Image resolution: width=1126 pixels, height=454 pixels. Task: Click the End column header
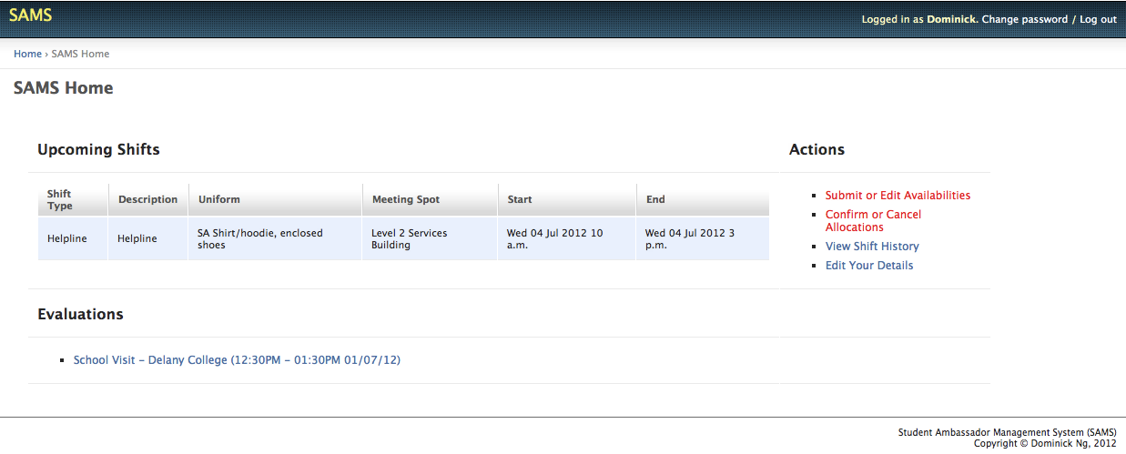click(x=655, y=199)
